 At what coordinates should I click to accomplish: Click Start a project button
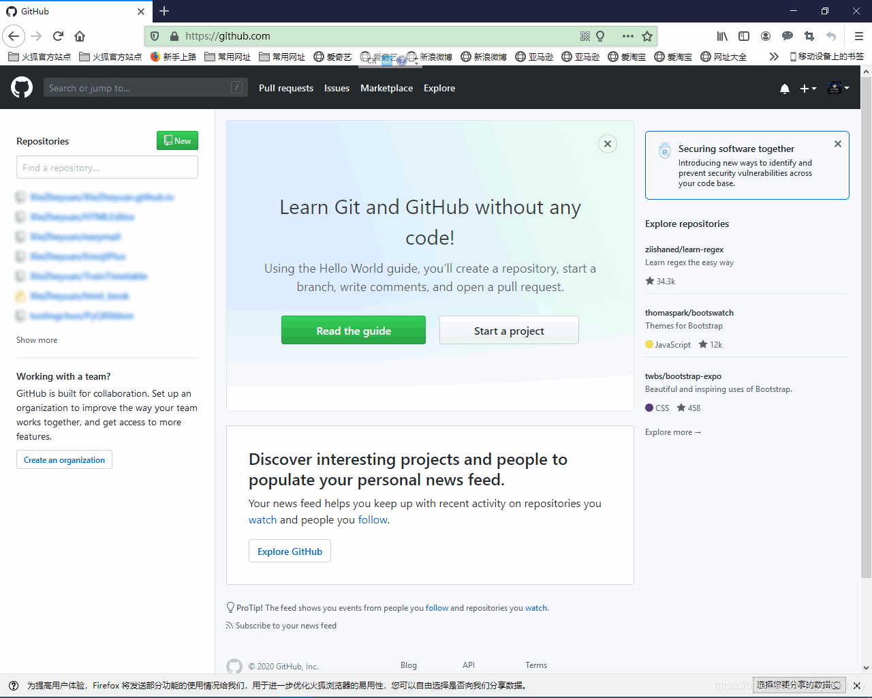[x=509, y=331]
